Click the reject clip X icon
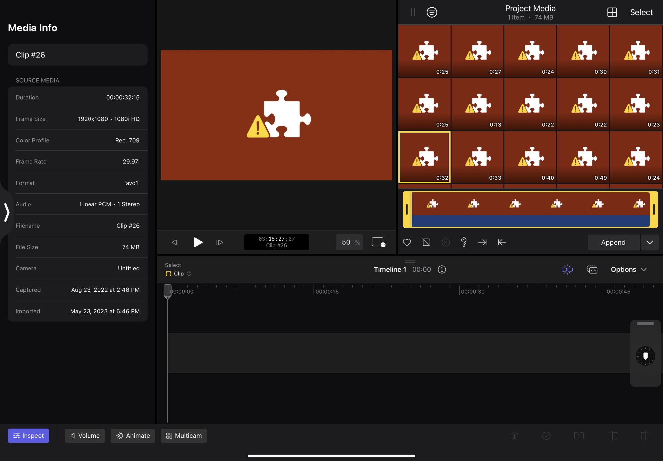 tap(446, 242)
